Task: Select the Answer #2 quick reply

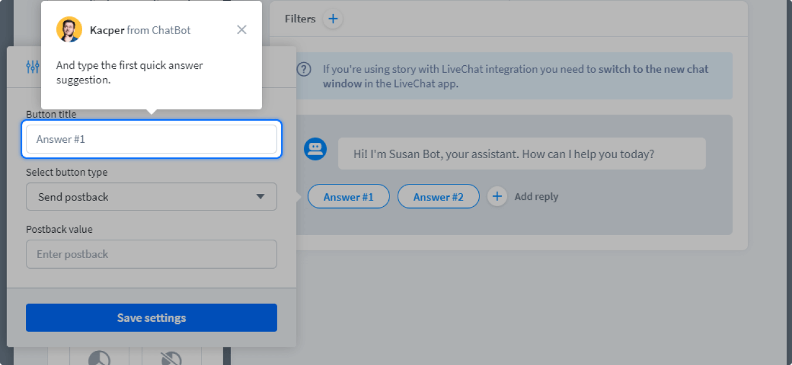Action: (438, 197)
